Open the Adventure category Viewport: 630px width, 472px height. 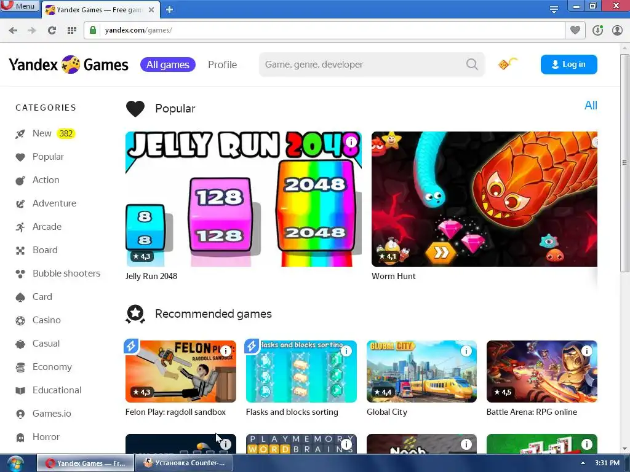46,203
